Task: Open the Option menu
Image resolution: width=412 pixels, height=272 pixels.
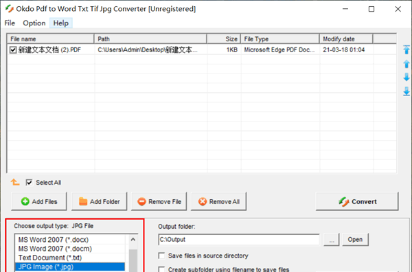Action: pyautogui.click(x=34, y=23)
